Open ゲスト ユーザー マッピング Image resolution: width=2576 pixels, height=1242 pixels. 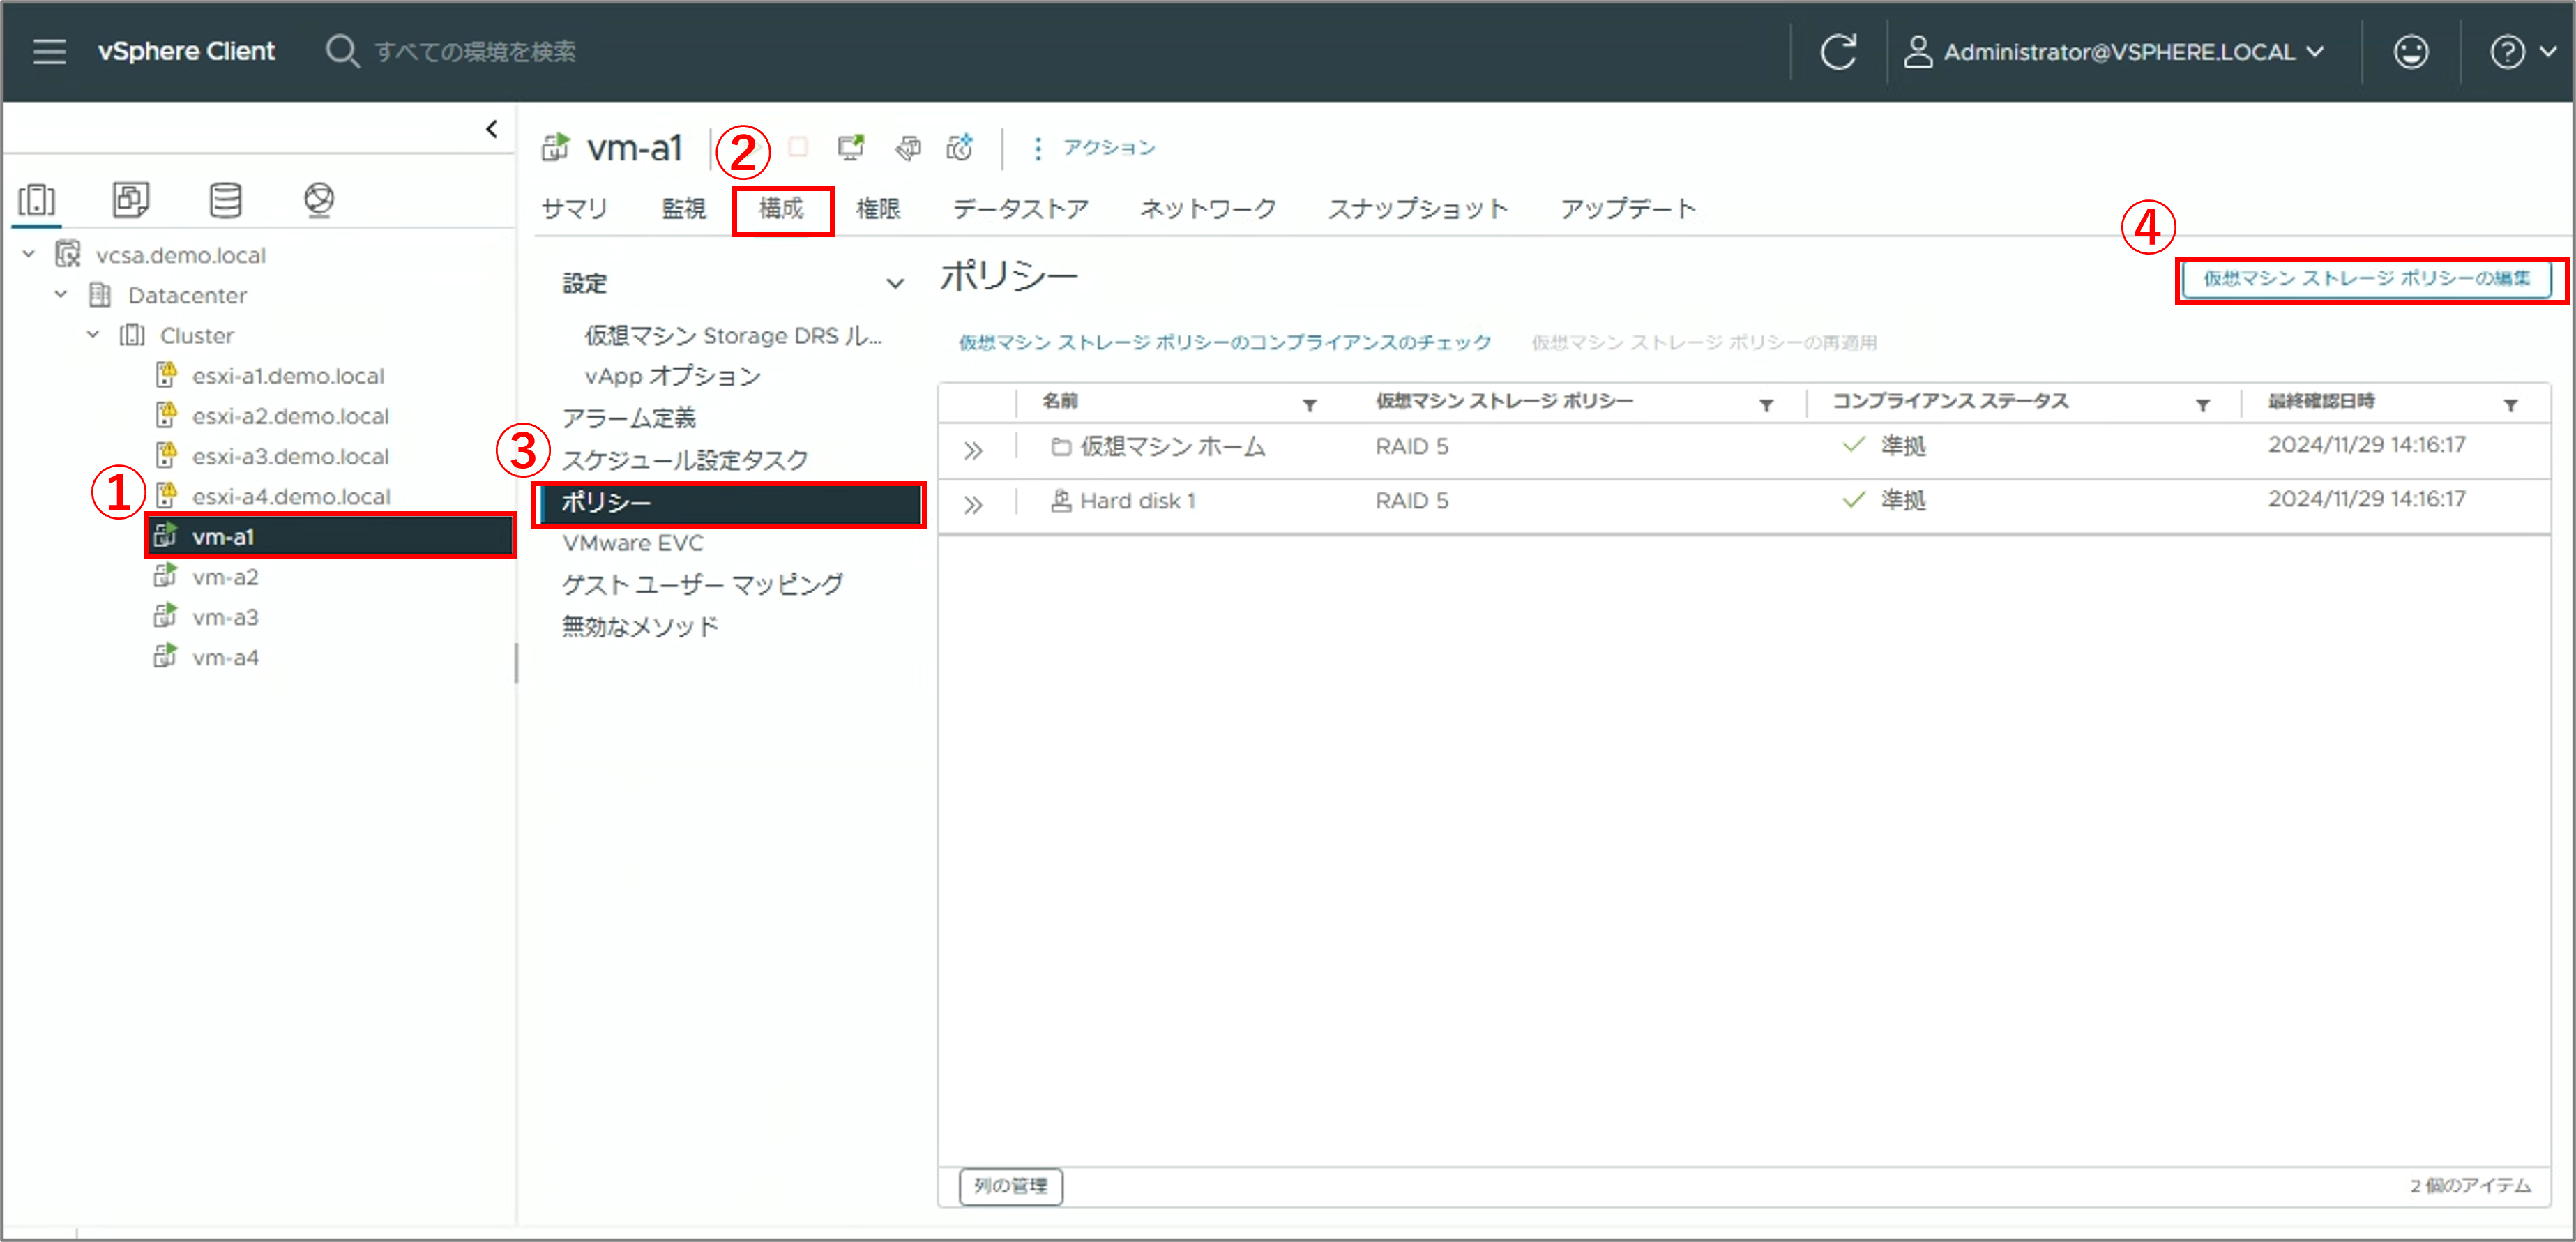point(702,584)
